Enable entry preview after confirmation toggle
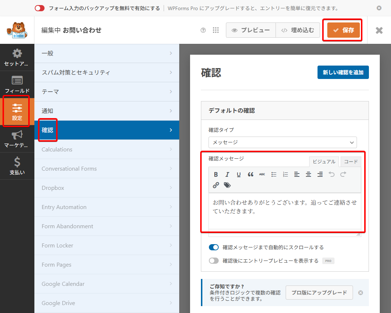391x313 pixels. click(214, 261)
